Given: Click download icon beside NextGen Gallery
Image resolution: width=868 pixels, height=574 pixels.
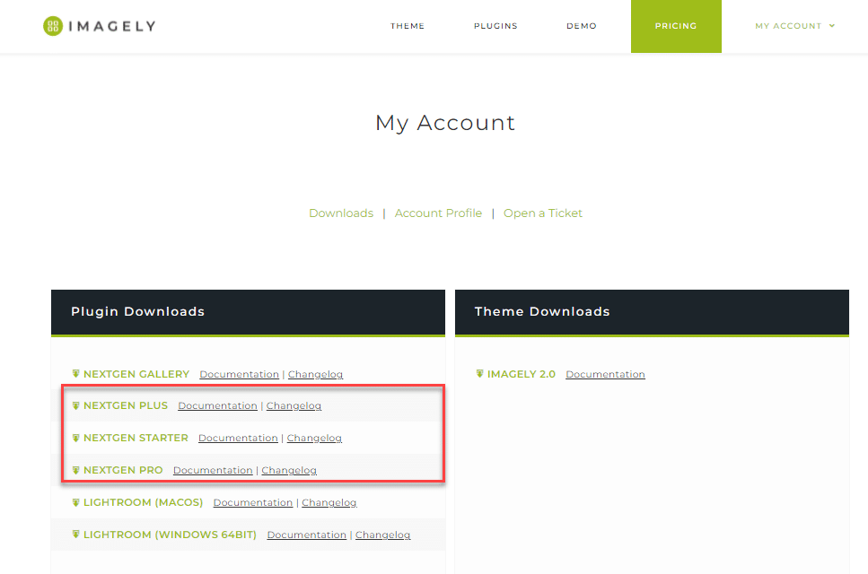Looking at the screenshot, I should [75, 374].
